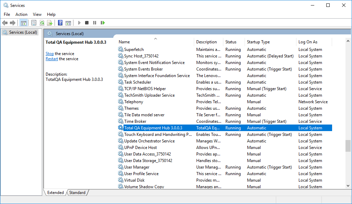Image resolution: width=352 pixels, height=204 pixels.
Task: Open Properties from the toolbar
Action: [x=34, y=23]
